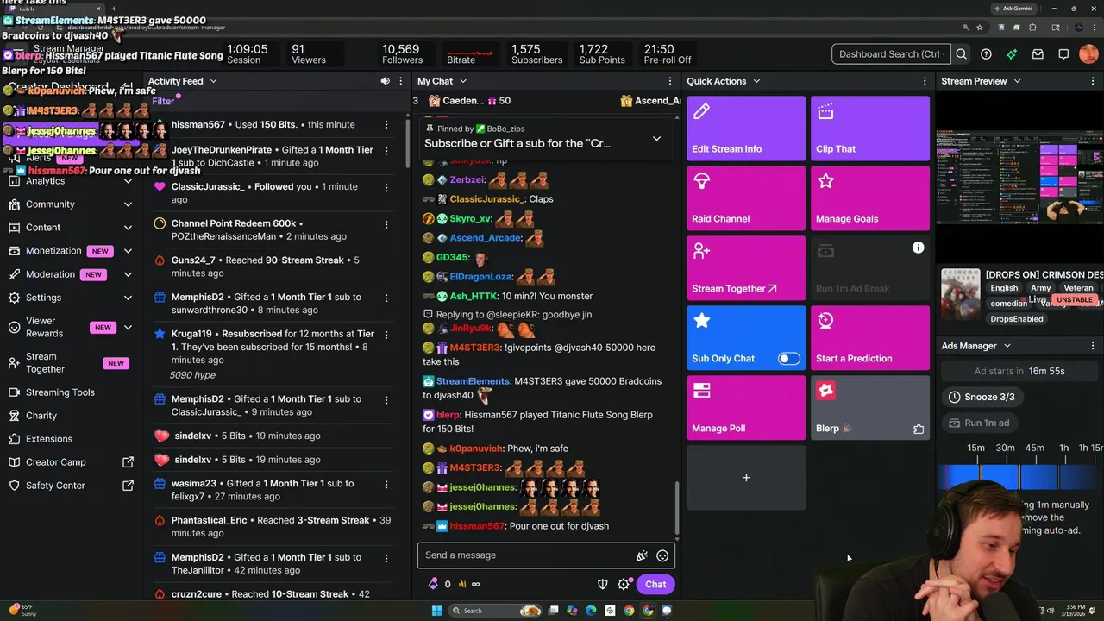Open Creator Camp external link
This screenshot has width=1104, height=621.
(128, 462)
